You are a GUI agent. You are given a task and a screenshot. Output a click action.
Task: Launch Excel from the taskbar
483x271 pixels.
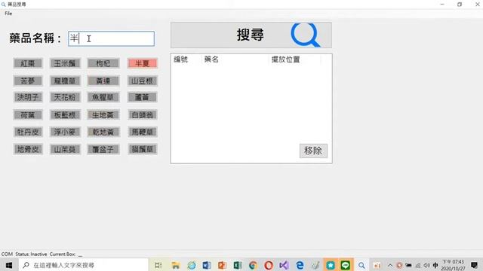point(238,265)
